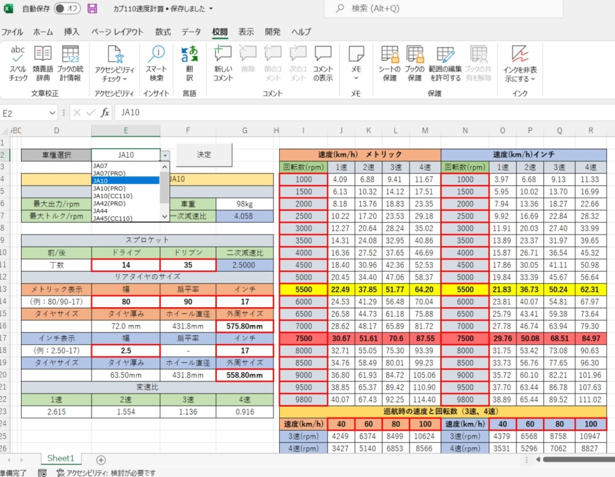Click into the formula bar showing JA10

coord(365,113)
